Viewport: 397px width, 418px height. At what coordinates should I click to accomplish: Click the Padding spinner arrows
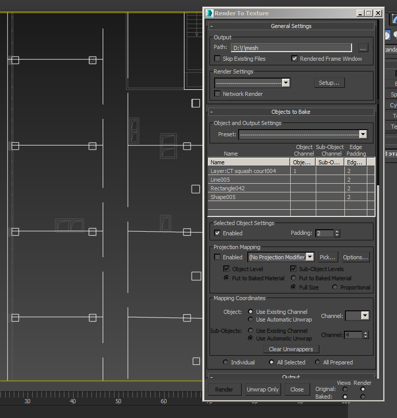click(337, 233)
